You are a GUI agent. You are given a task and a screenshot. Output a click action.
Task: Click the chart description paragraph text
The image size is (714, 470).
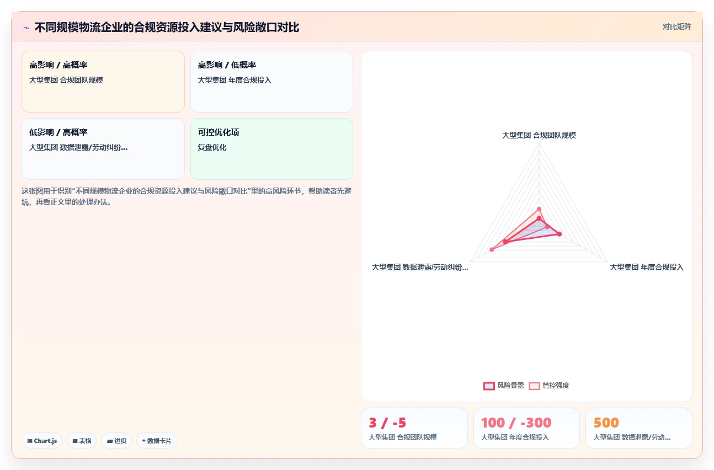187,196
